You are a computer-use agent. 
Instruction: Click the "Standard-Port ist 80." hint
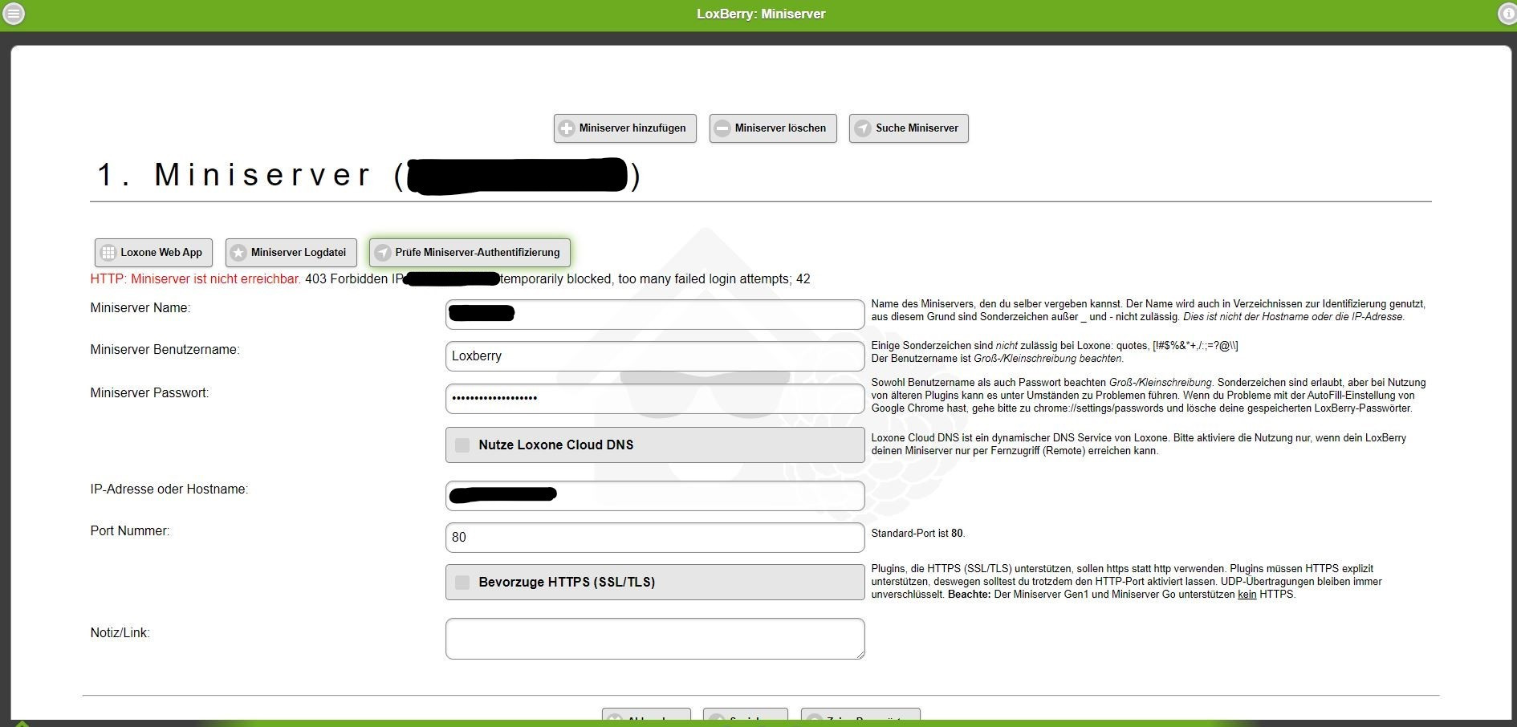[x=918, y=534]
